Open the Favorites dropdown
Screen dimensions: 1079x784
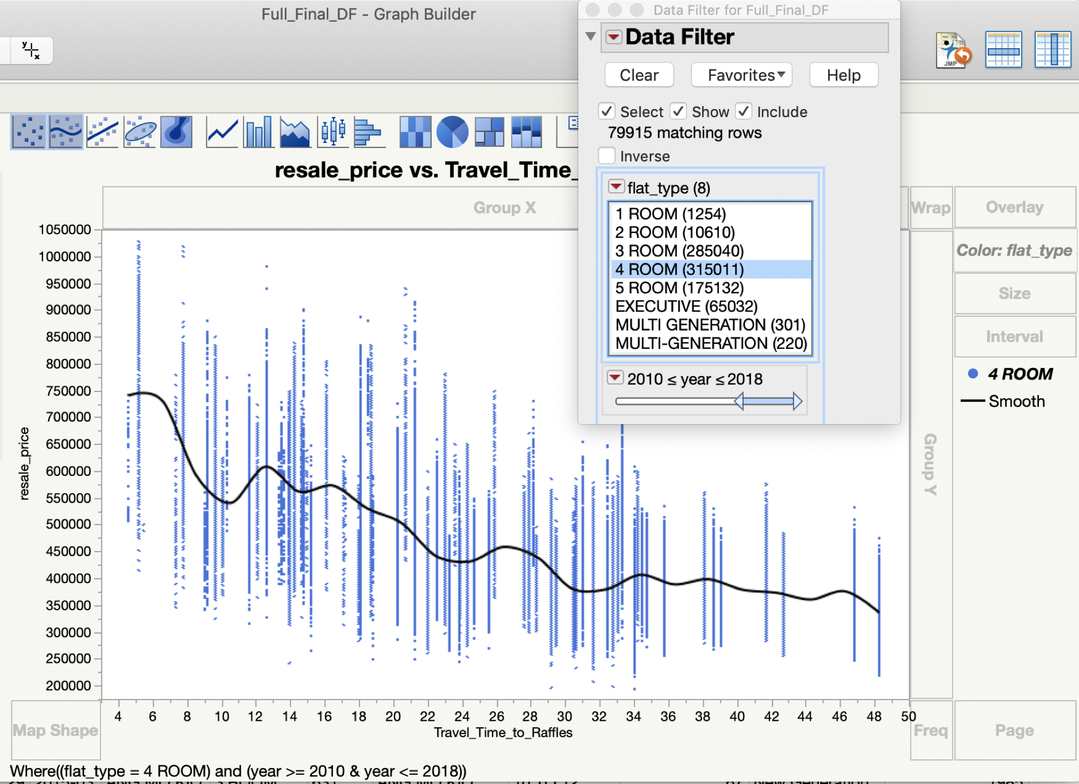tap(741, 75)
